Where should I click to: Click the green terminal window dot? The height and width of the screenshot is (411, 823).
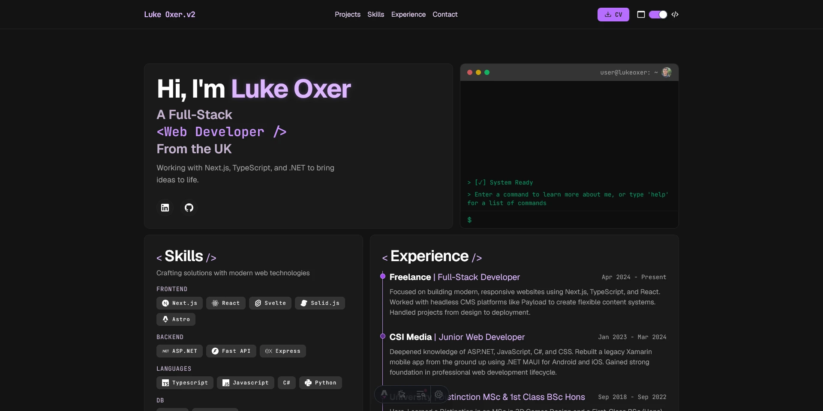point(487,72)
